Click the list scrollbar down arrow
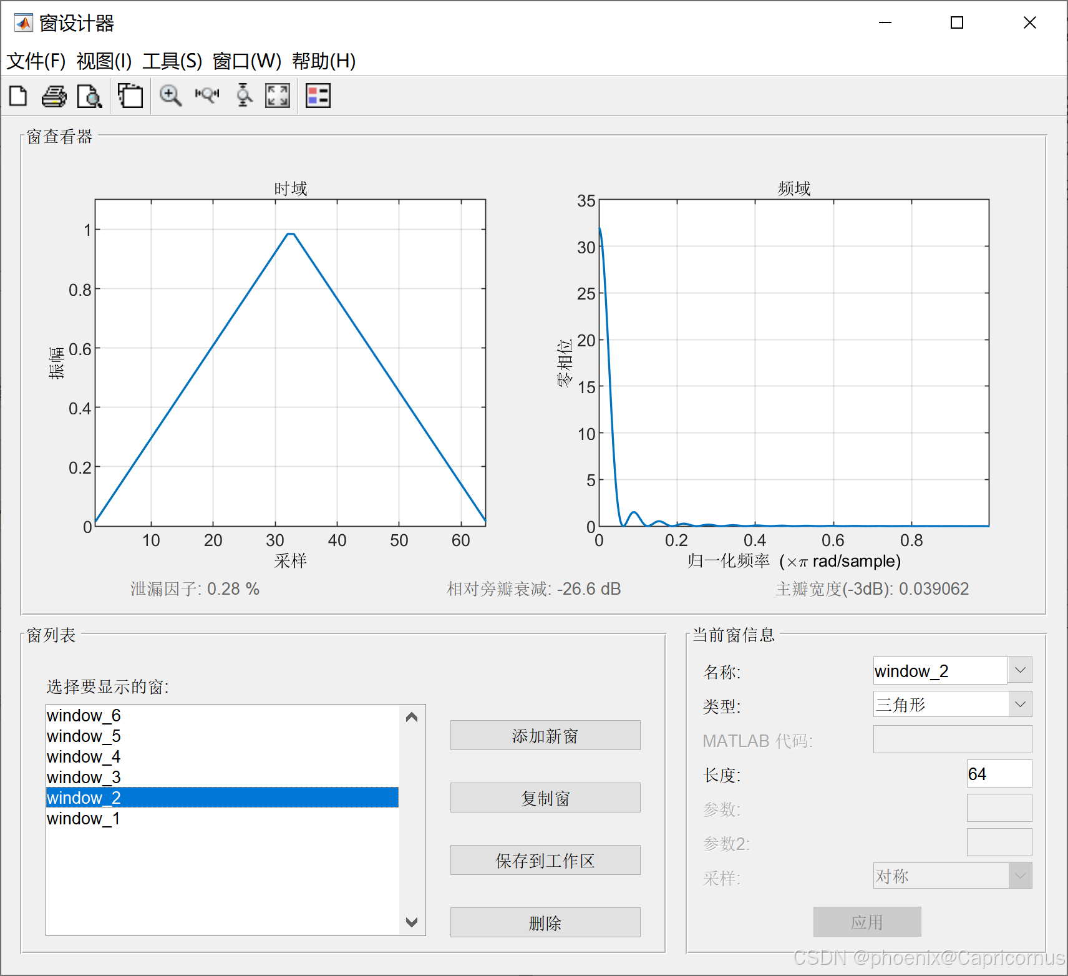This screenshot has height=976, width=1068. (412, 922)
